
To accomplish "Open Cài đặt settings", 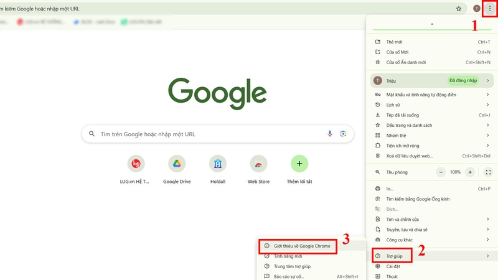I will [432, 266].
